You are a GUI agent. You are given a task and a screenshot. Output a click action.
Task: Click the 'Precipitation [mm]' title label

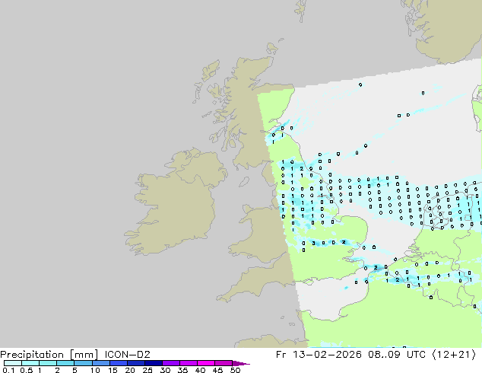[49, 354]
